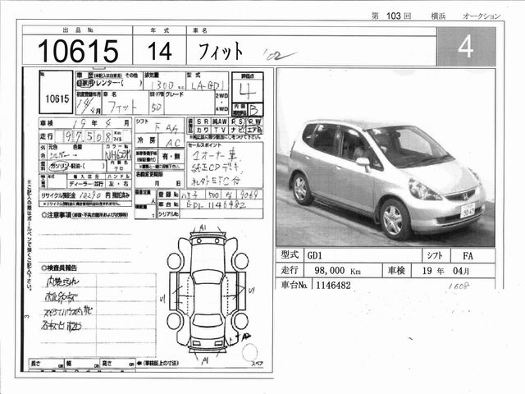Click the handwritten model code LA-GD1
The height and width of the screenshot is (394, 525).
click(209, 85)
